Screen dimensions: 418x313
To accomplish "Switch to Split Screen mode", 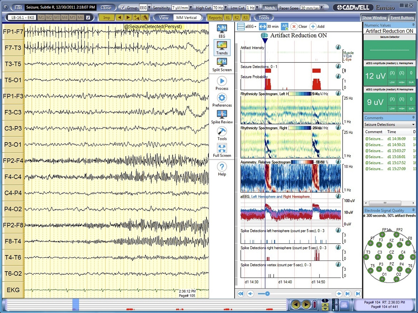I will click(x=222, y=65).
